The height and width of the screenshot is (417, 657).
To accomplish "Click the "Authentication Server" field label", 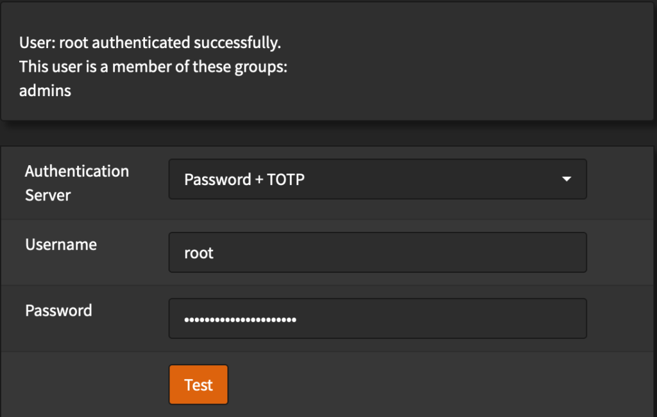I will (77, 183).
